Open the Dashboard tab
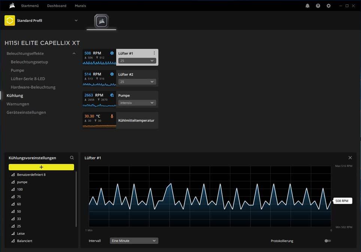The width and height of the screenshot is (361, 252). coord(57,6)
